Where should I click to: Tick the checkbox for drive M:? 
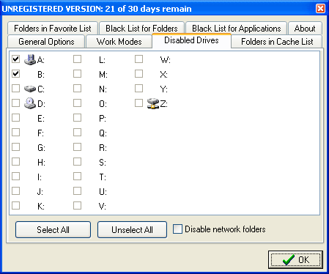tap(77, 74)
